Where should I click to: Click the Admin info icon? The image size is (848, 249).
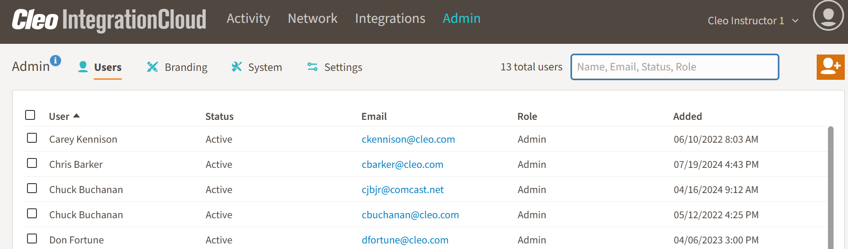pyautogui.click(x=56, y=60)
